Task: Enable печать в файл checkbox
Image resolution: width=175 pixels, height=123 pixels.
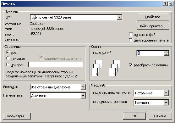Action: tap(131, 35)
